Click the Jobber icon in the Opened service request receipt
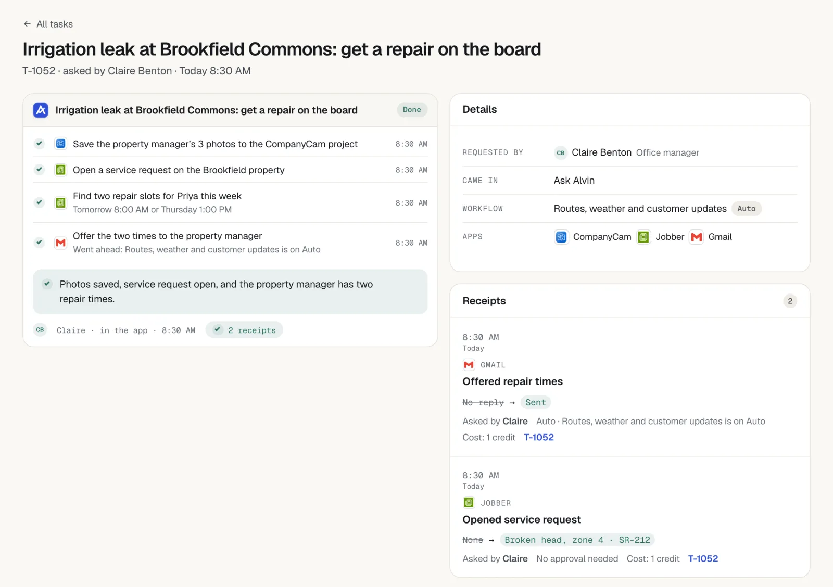Image resolution: width=833 pixels, height=587 pixels. pyautogui.click(x=469, y=503)
